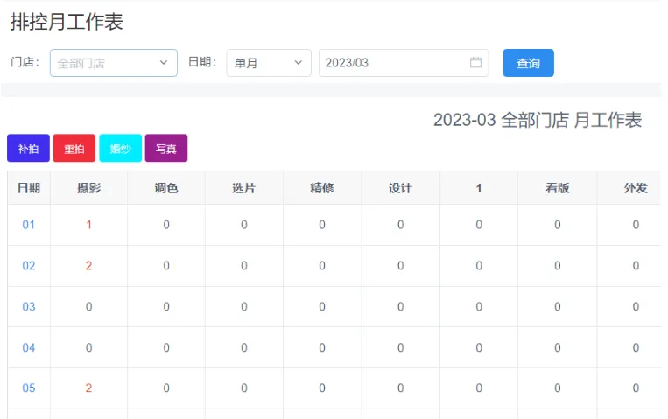Open the 门店 store dropdown
This screenshot has width=668, height=419.
113,63
